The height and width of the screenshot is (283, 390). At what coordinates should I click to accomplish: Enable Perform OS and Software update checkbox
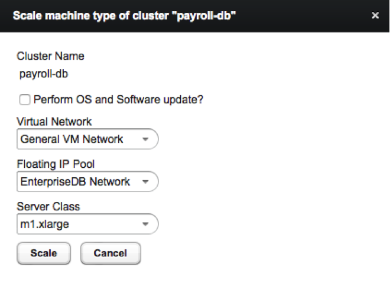click(25, 100)
